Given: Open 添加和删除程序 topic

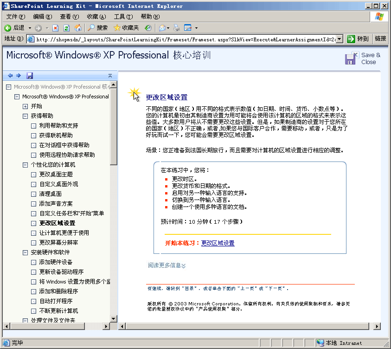Looking at the screenshot, I should (x=58, y=291).
